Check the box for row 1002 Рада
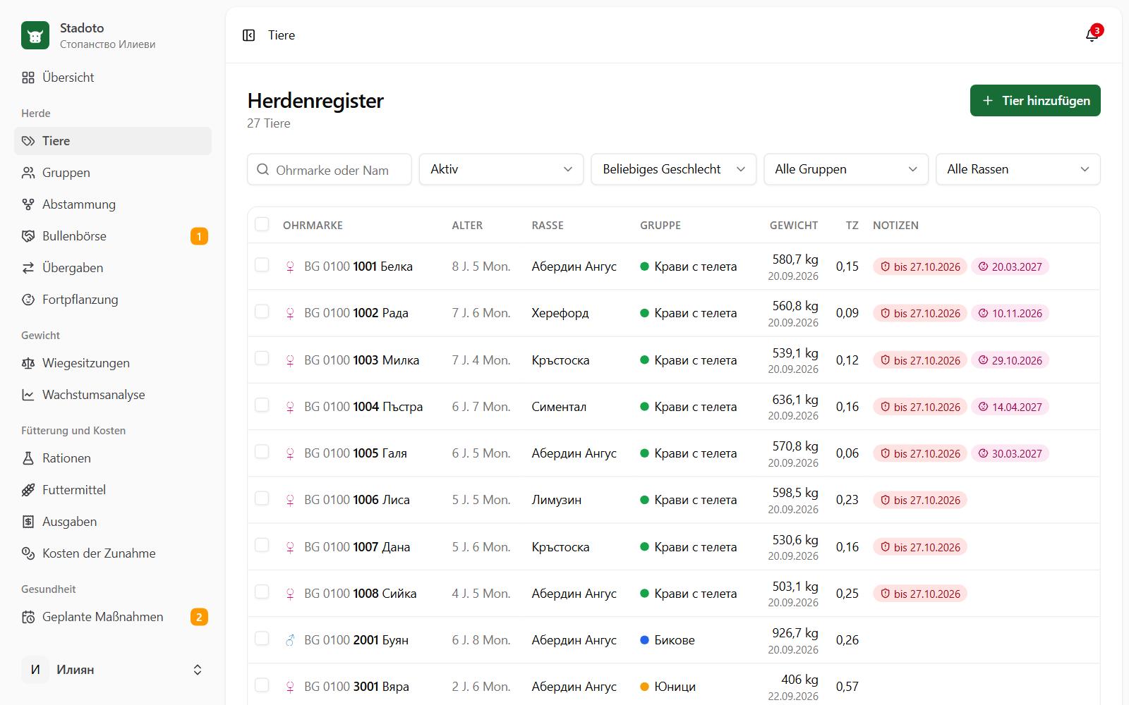Image resolution: width=1129 pixels, height=705 pixels. click(x=262, y=312)
